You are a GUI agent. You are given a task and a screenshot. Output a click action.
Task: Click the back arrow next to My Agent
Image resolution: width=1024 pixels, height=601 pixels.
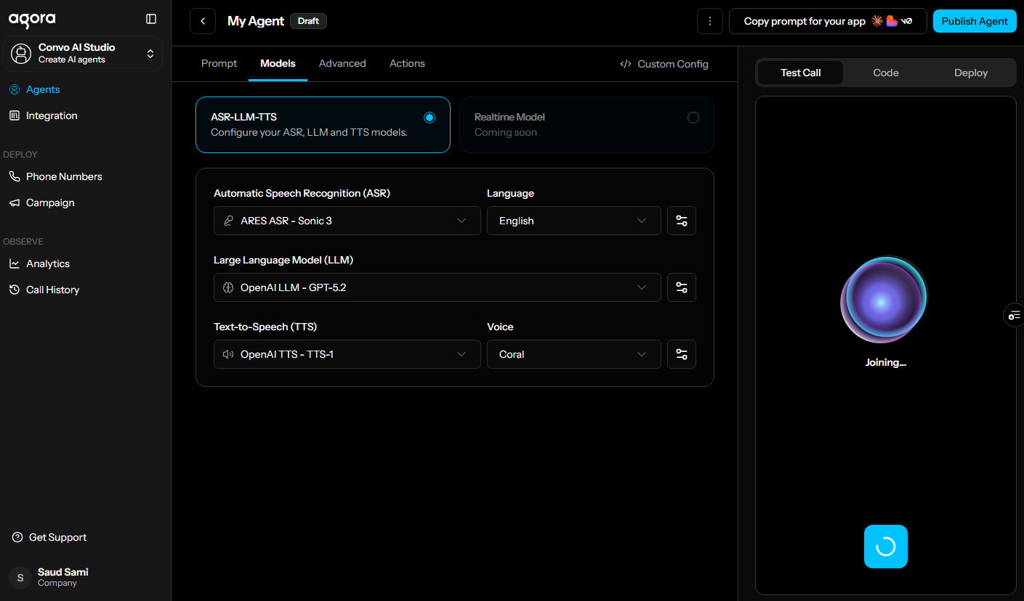[x=202, y=21]
